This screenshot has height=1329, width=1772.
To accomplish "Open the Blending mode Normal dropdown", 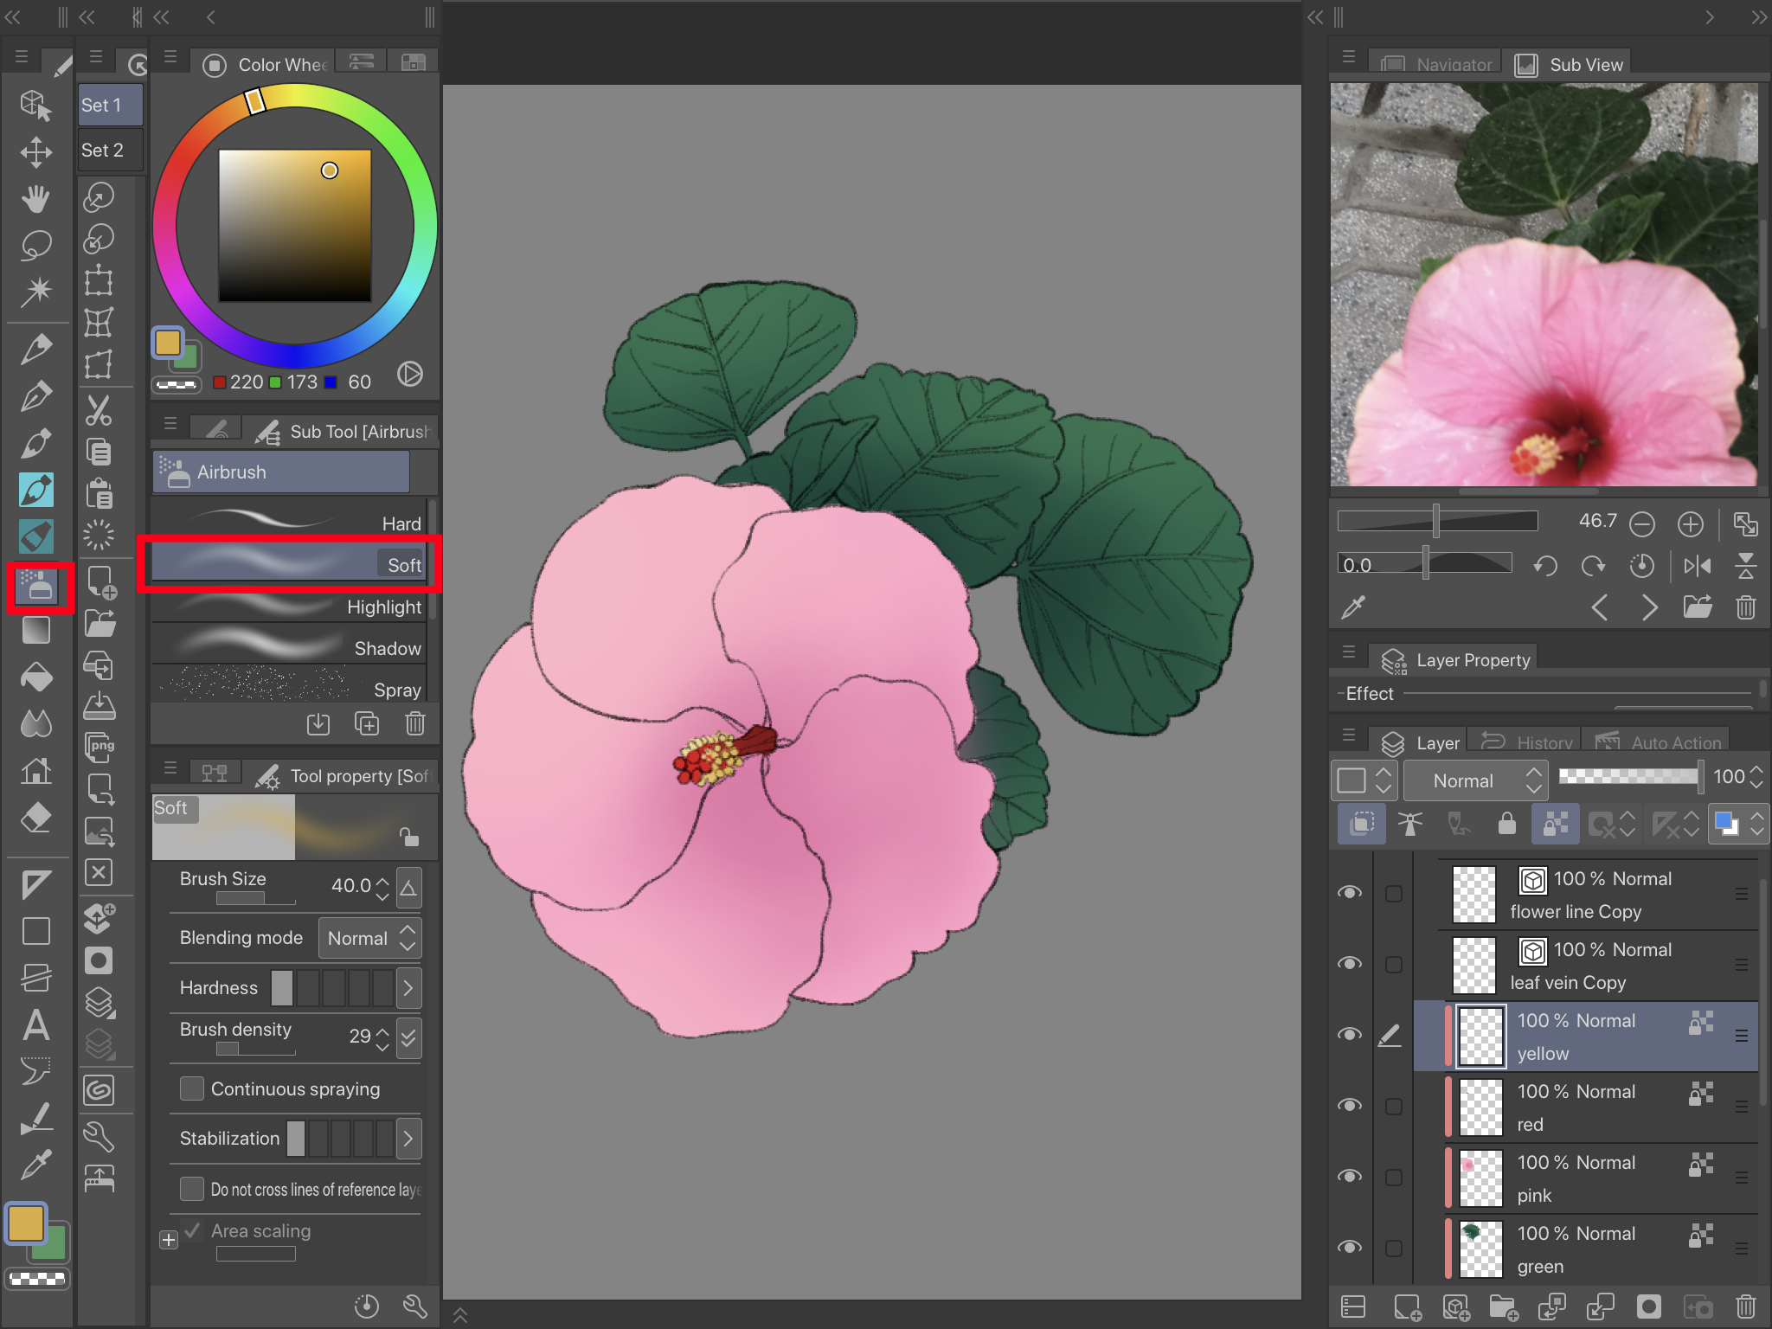I will (x=370, y=938).
